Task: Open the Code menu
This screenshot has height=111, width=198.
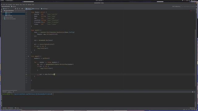Action: click(14, 5)
